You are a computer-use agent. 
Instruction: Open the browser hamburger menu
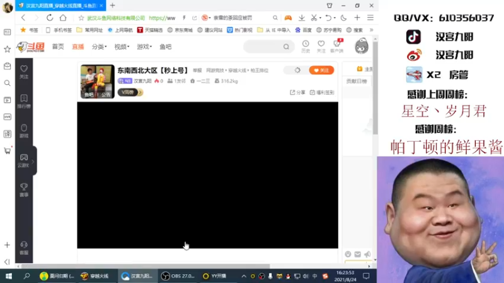370,18
